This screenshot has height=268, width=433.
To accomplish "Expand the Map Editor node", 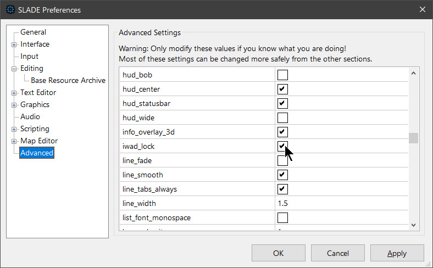I will click(x=14, y=141).
